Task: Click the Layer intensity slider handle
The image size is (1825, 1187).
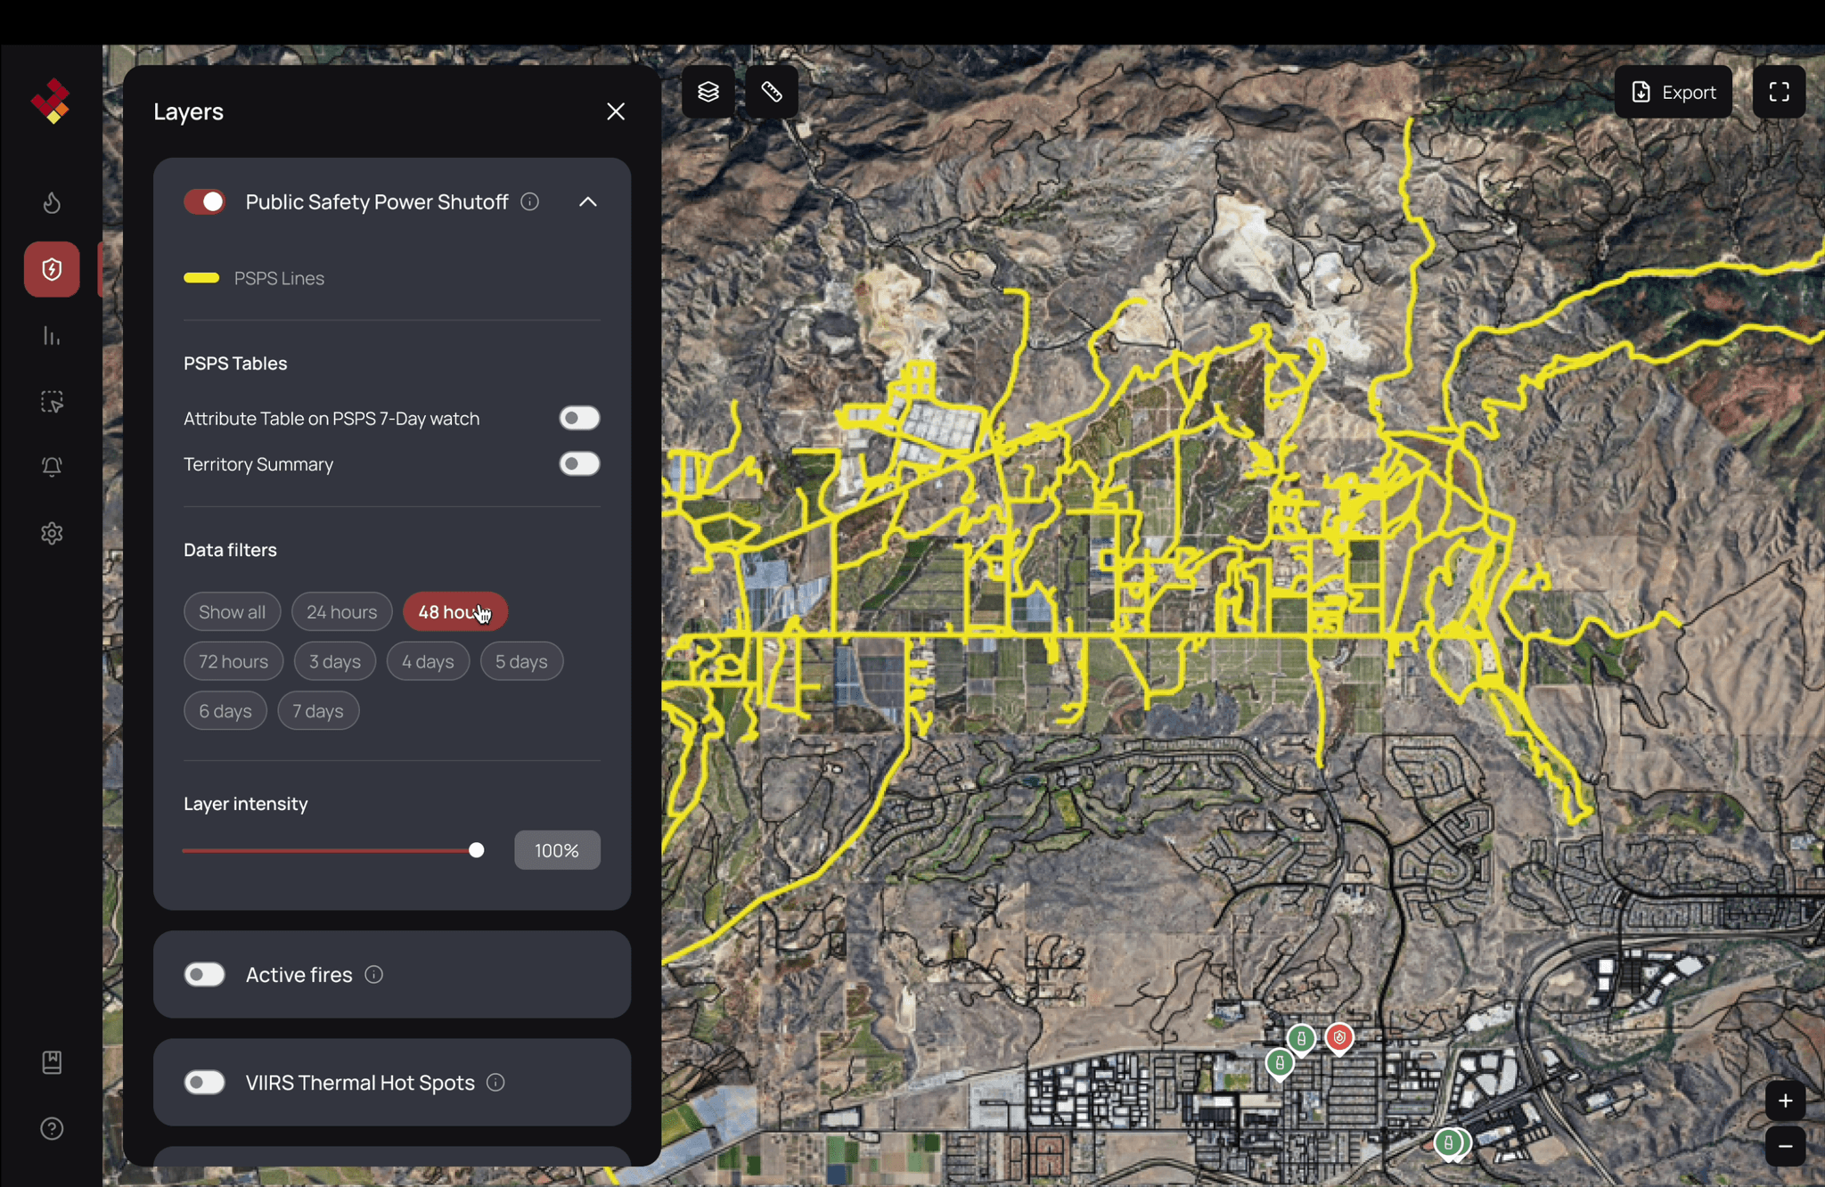Action: (477, 850)
